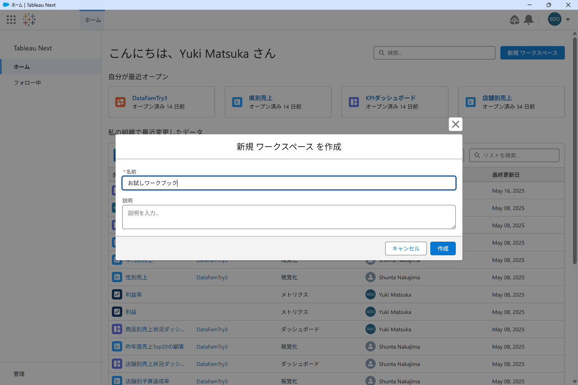Click Yuki Matsuka avatar in 利益率 row

370,295
